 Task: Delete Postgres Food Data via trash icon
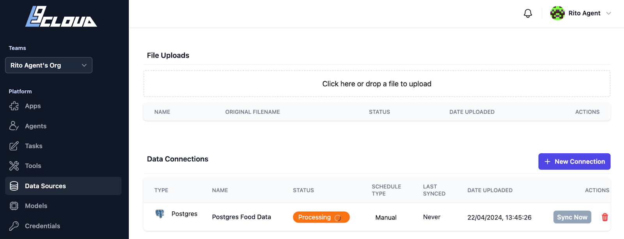click(605, 217)
